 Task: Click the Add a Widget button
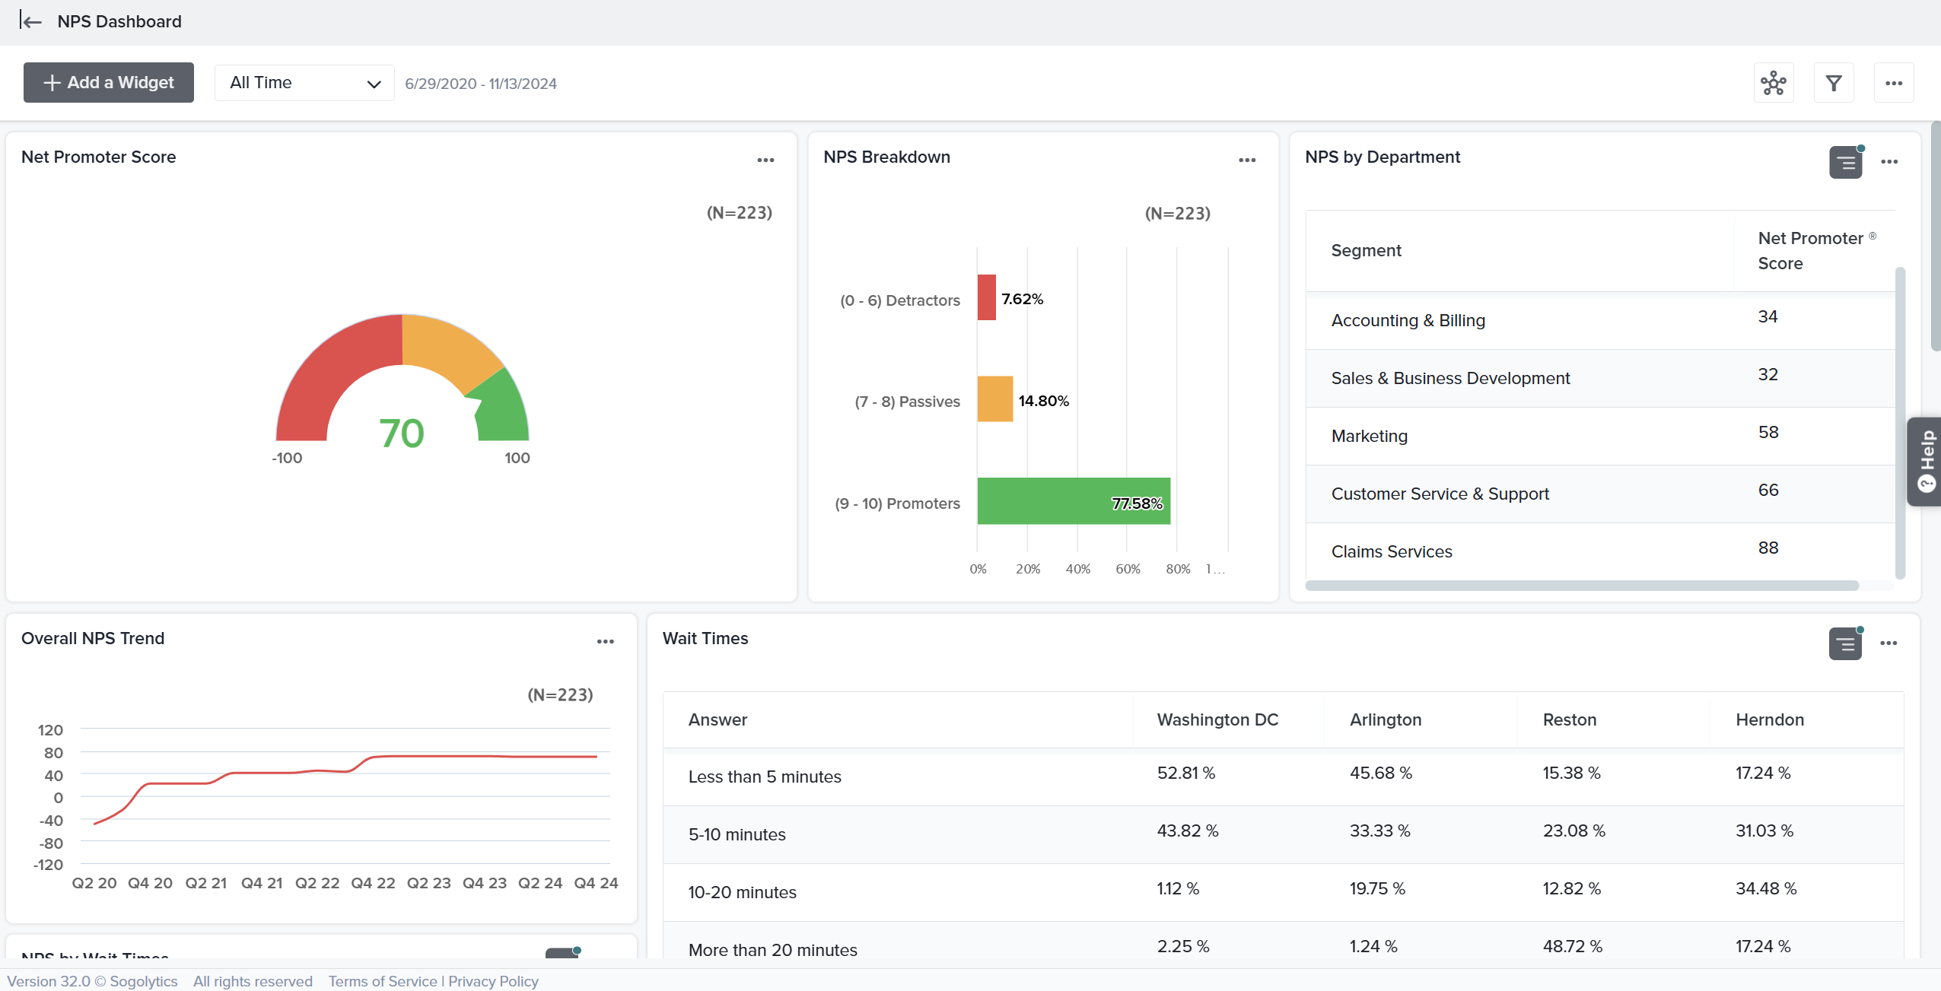pos(108,82)
